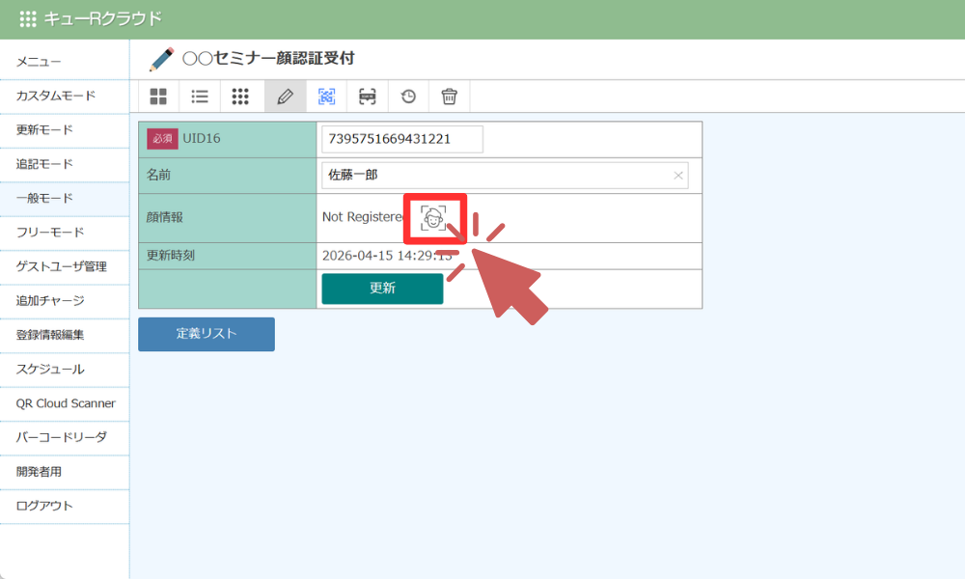The width and height of the screenshot is (965, 579).
Task: Click the app logo grid icon in the header
Action: [28, 17]
